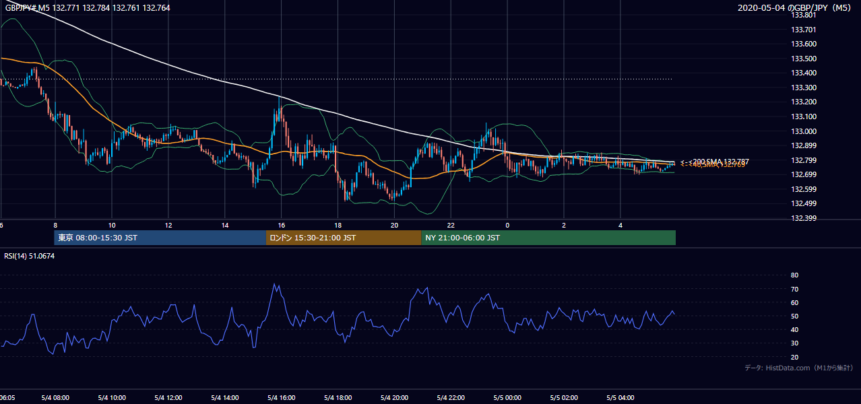Screen dimensions: 861x404
Task: Click the GBPJPY# M5 OHLC header text
Action: point(88,8)
